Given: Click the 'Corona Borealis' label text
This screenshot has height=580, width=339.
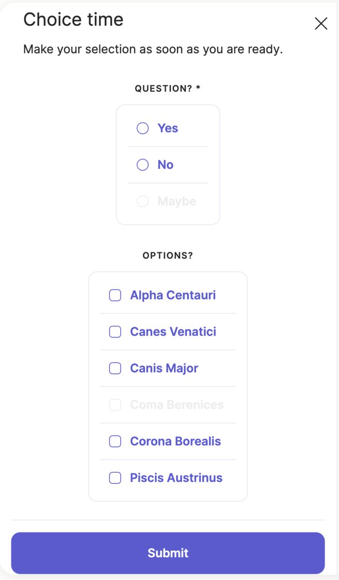Looking at the screenshot, I should (x=175, y=441).
